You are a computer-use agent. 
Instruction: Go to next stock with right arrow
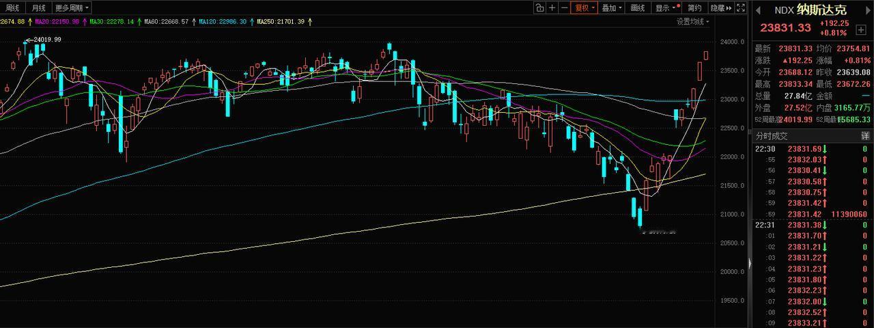pos(869,10)
